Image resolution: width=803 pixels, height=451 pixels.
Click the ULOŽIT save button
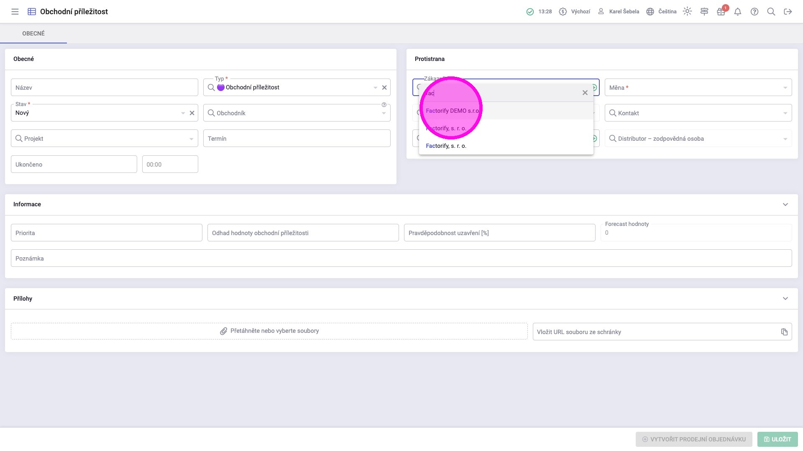click(x=777, y=439)
